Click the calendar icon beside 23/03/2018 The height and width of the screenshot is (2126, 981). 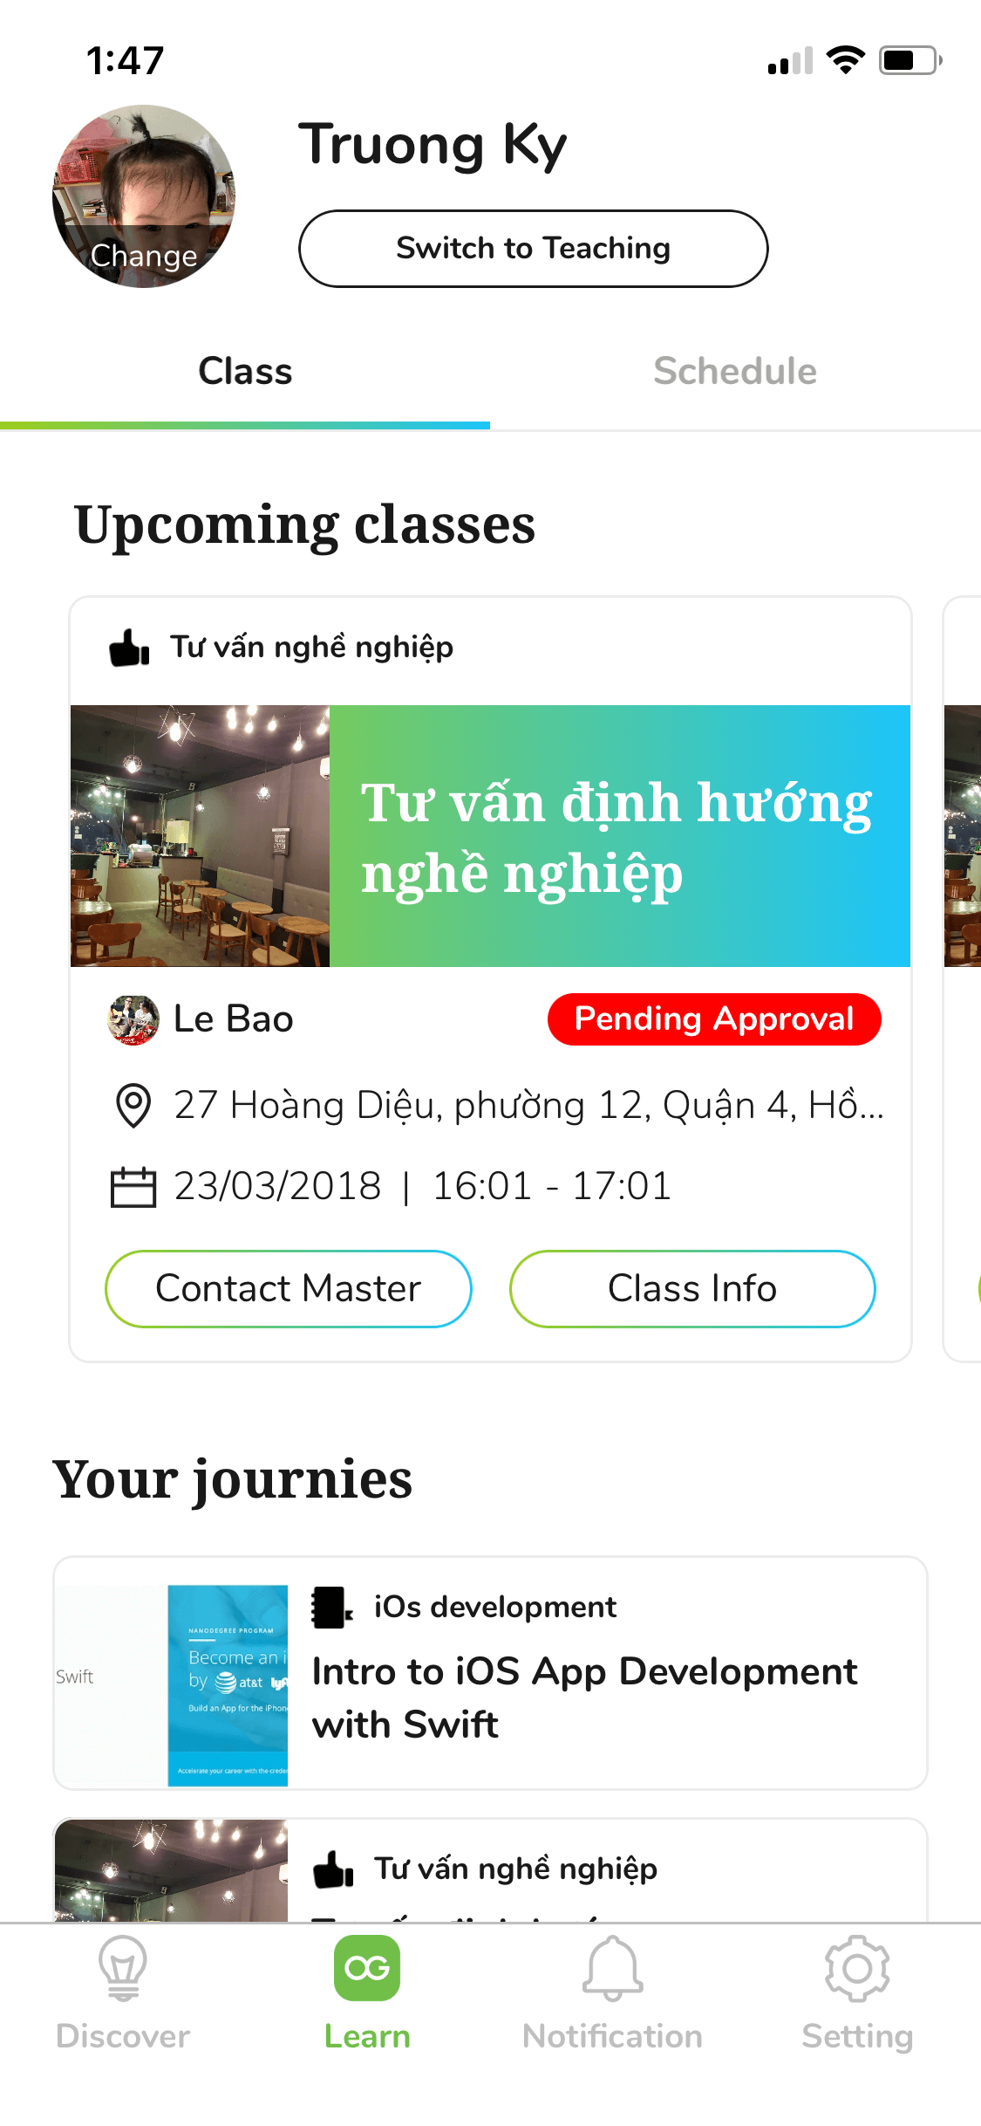click(133, 1187)
